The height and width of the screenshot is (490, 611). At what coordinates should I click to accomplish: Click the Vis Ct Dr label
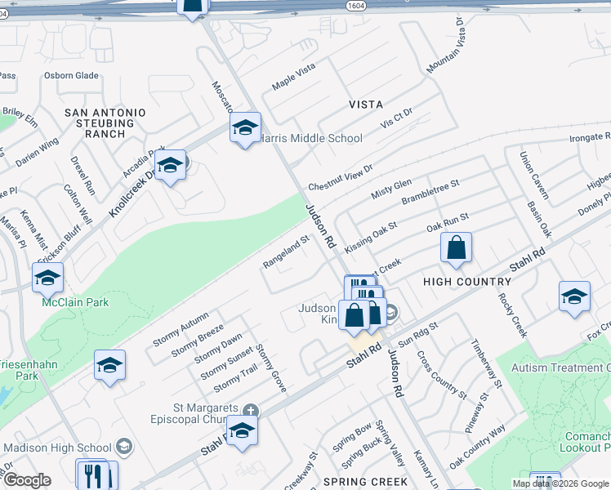[396, 118]
